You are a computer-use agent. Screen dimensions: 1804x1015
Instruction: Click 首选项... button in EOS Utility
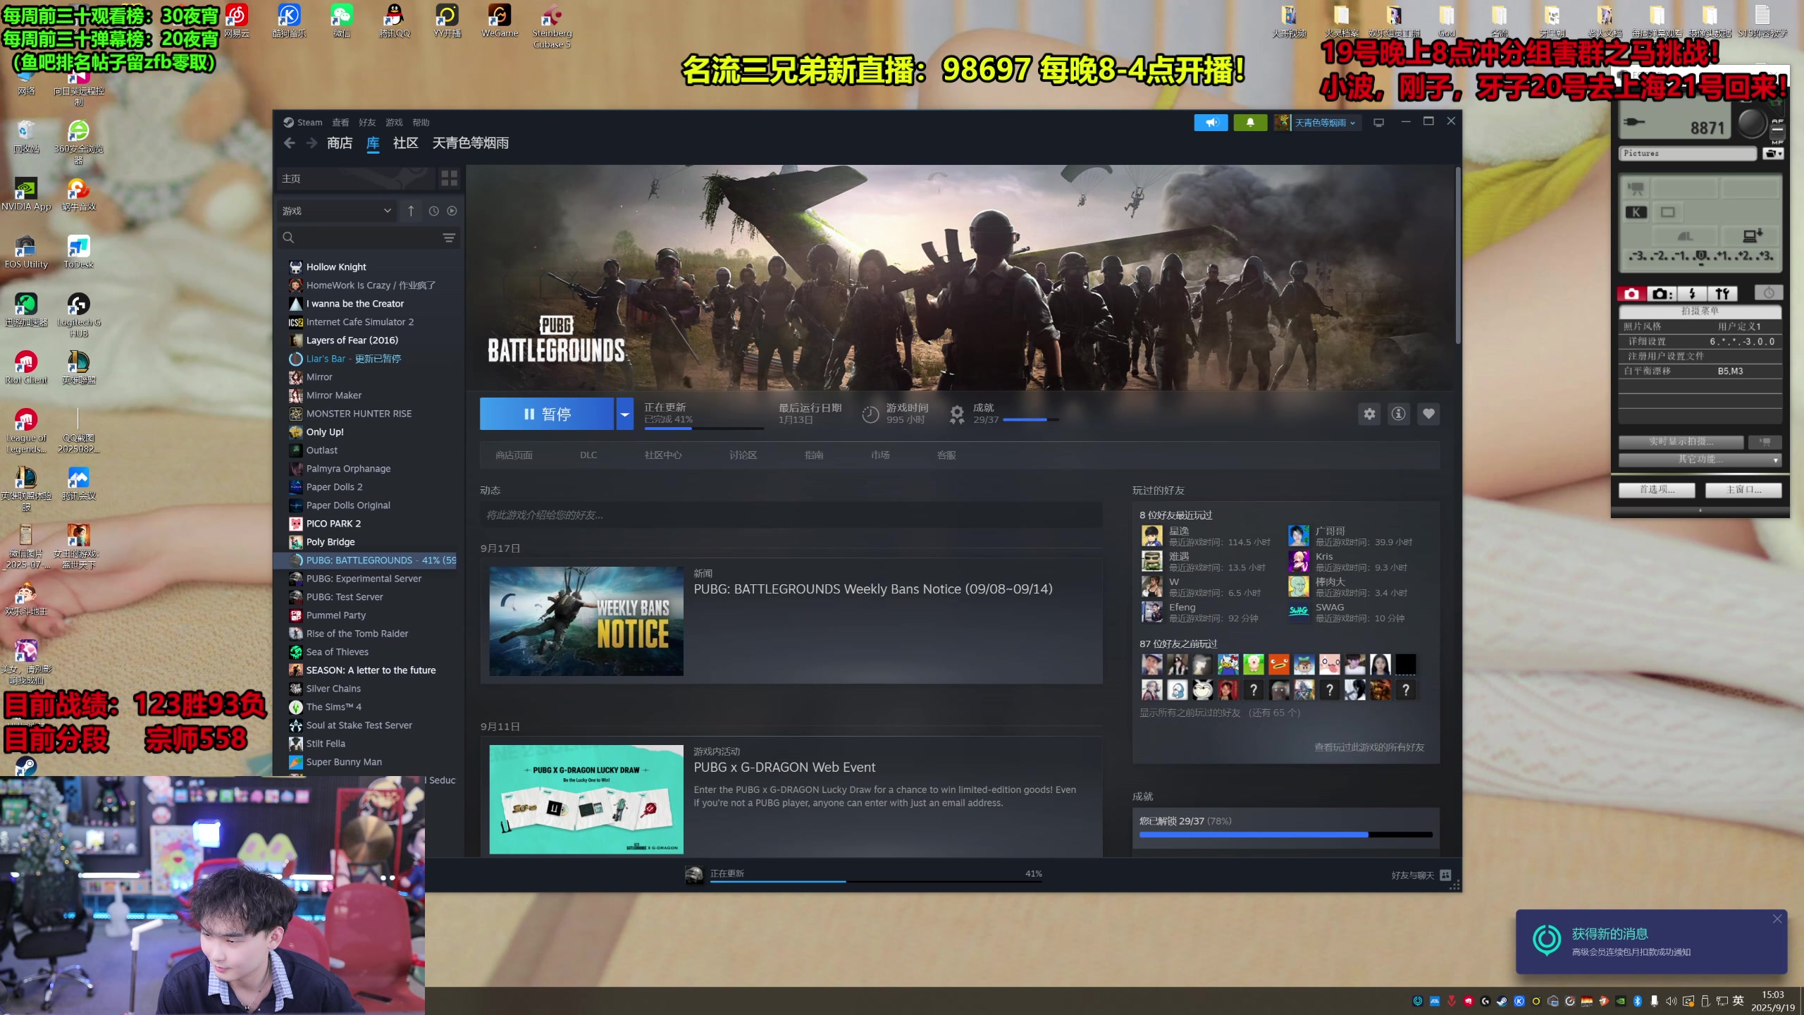pos(1657,490)
